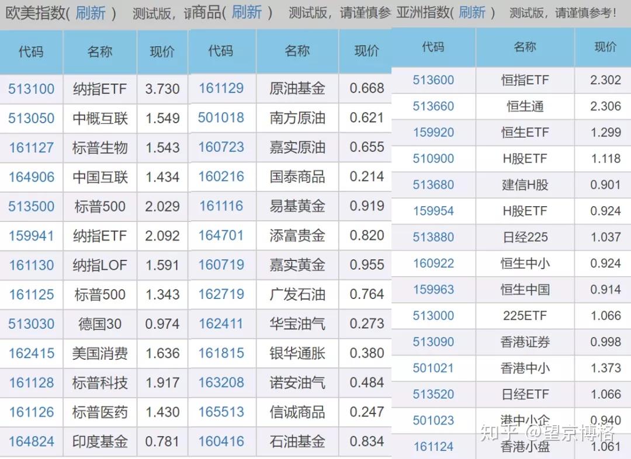Open fund code 164824 link
This screenshot has width=631, height=459.
[x=32, y=441]
